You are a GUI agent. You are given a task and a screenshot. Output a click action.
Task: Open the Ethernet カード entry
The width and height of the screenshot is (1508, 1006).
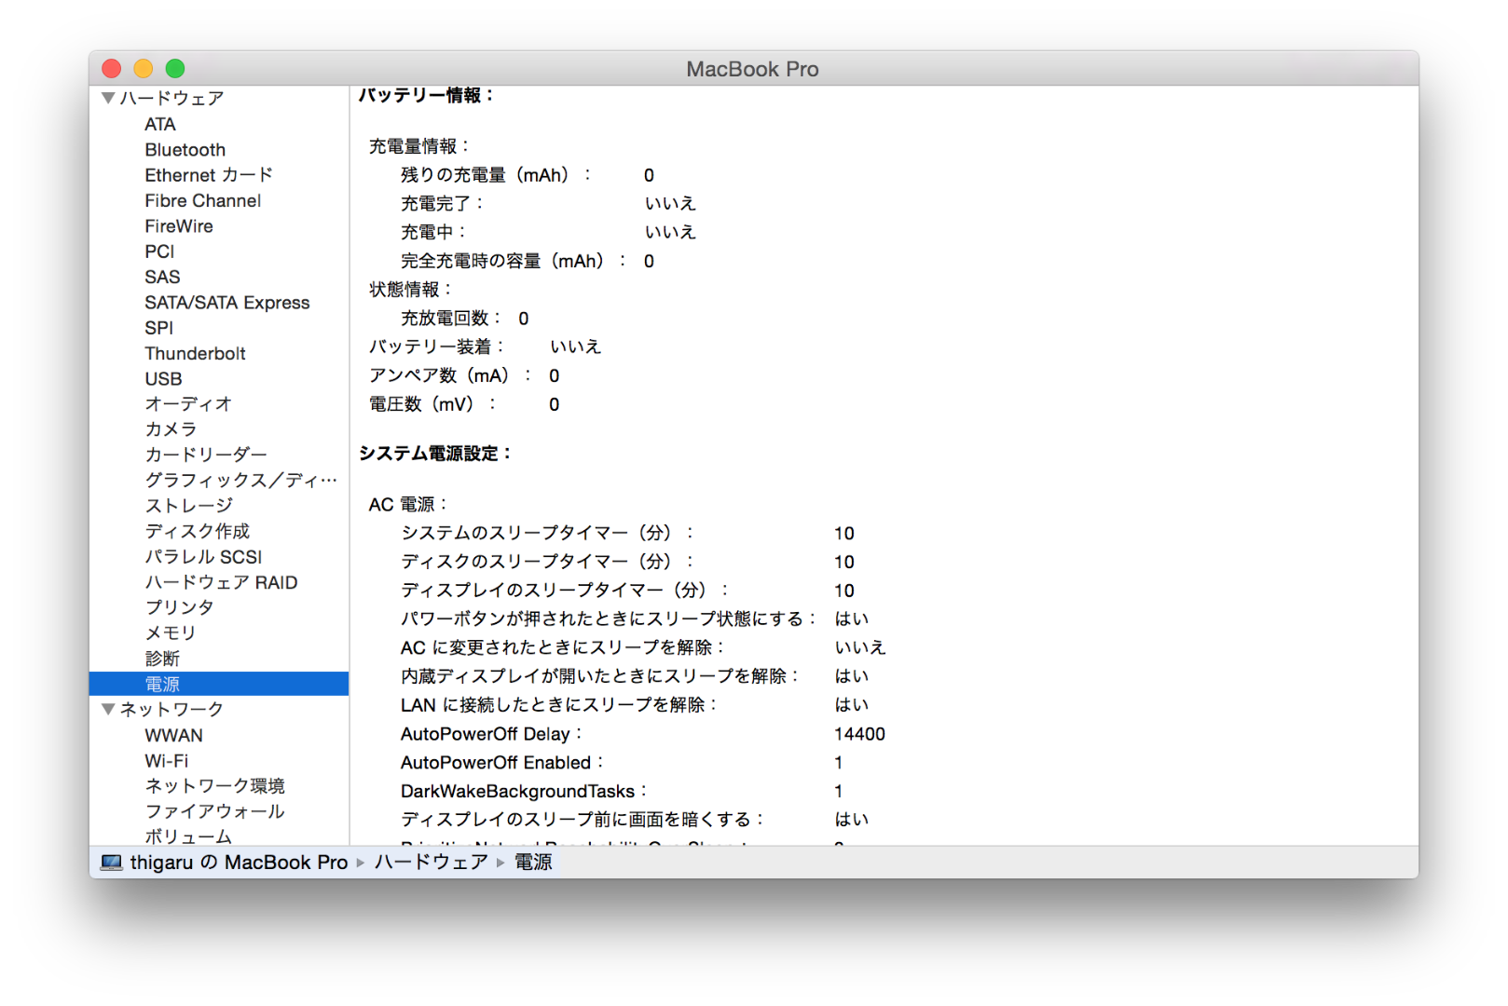[209, 175]
